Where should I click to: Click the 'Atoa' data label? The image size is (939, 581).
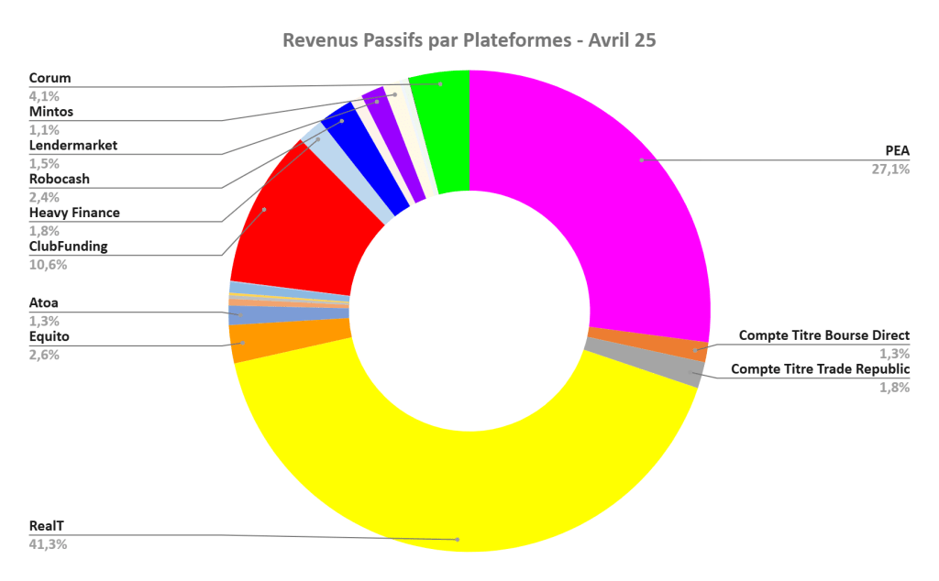(x=44, y=303)
